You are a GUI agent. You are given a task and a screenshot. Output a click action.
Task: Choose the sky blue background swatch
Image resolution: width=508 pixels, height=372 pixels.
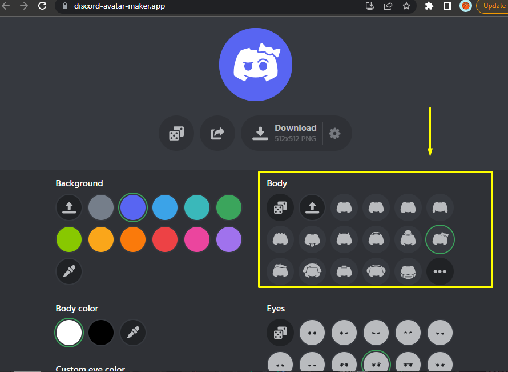click(x=165, y=207)
